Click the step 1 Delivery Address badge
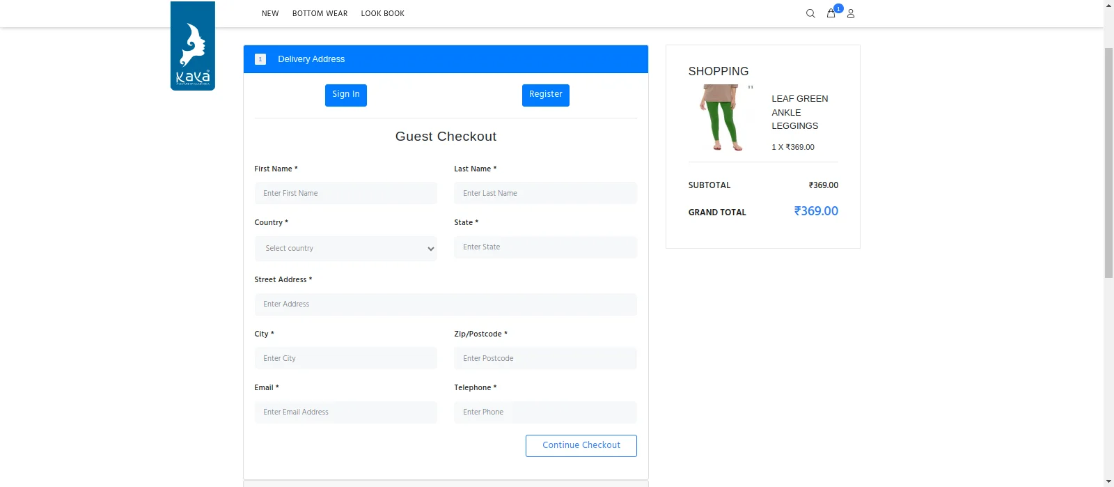 [x=260, y=59]
